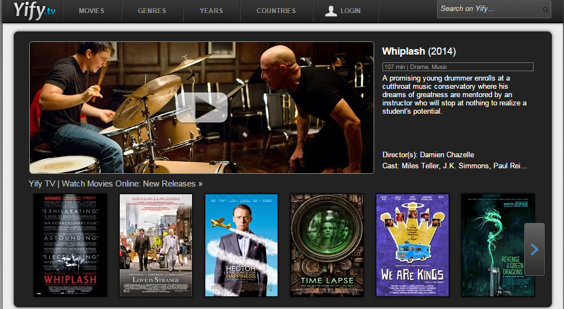
Task: Open the Revenge of the Green Dragons poster
Action: coord(498,246)
